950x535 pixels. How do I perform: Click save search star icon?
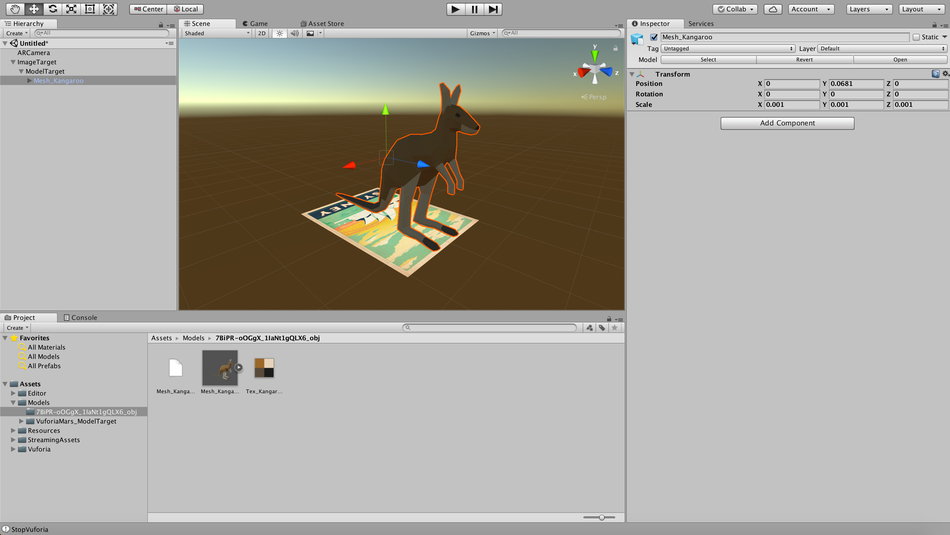(614, 327)
